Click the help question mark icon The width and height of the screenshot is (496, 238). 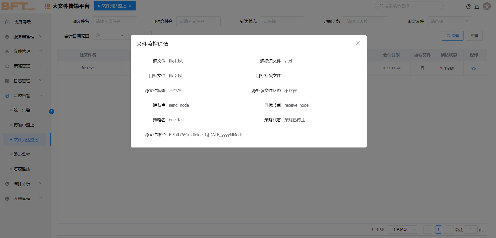pos(468,7)
